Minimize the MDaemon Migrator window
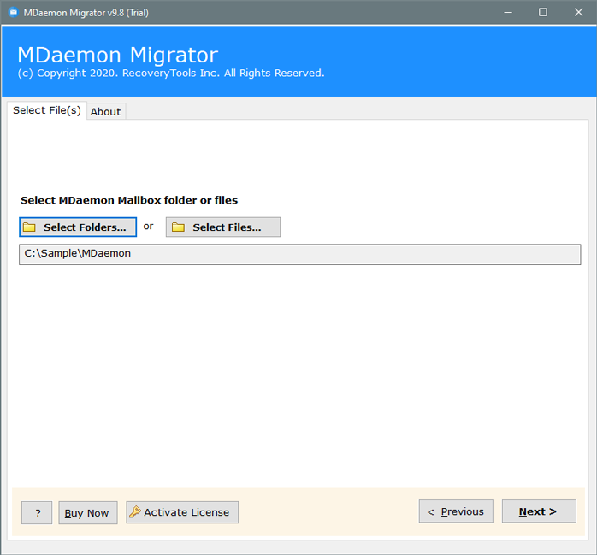Viewport: 597px width, 555px height. tap(509, 12)
